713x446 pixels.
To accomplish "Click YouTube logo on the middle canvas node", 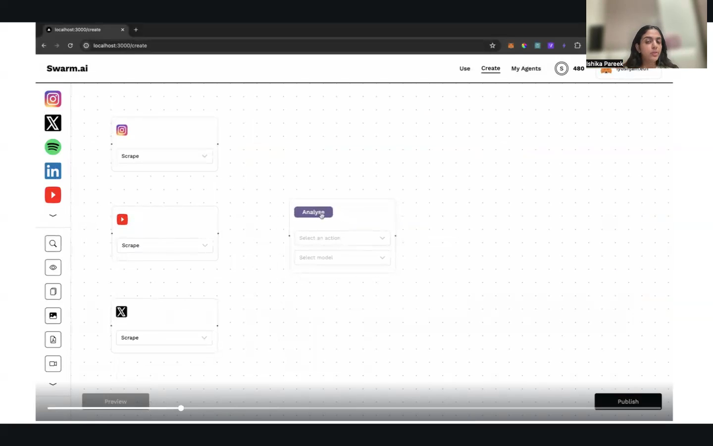I will (x=122, y=219).
